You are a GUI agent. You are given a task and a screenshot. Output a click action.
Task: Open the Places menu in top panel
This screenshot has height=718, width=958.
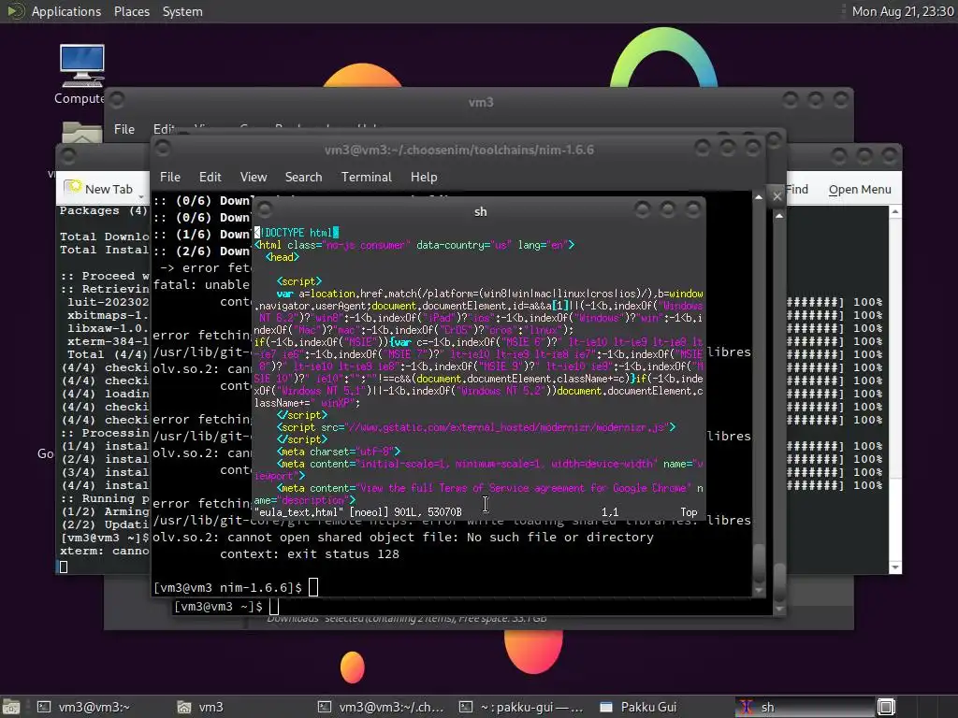(x=131, y=11)
